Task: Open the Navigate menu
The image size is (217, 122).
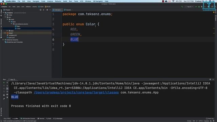Action: pyautogui.click(x=36, y=1)
